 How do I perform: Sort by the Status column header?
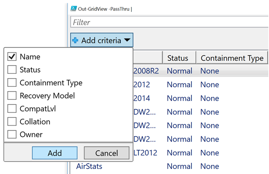pos(178,58)
